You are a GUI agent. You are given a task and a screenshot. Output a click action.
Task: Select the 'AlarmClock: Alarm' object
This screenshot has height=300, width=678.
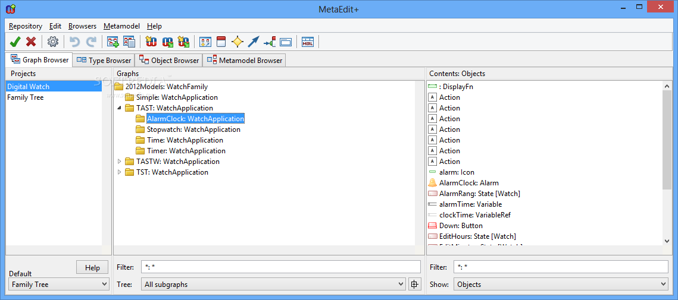pos(468,183)
